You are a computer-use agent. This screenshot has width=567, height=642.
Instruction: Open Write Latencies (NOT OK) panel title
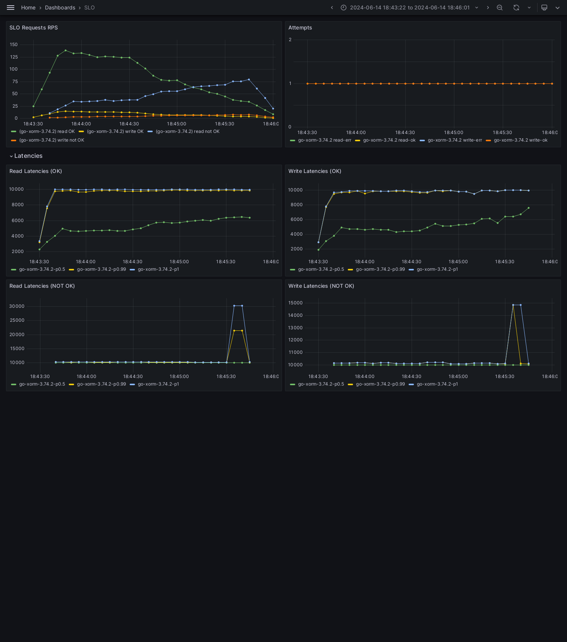[321, 286]
